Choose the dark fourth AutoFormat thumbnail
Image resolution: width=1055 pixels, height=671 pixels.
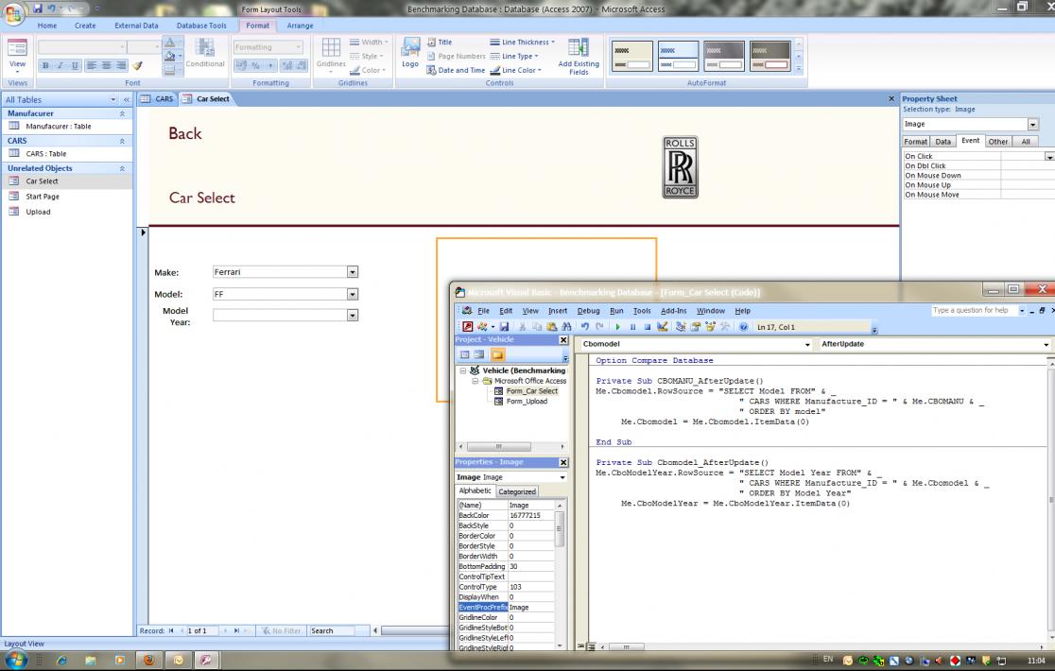coord(770,56)
